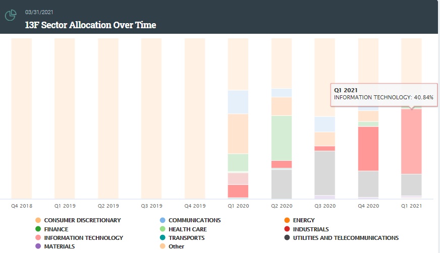Image resolution: width=440 pixels, height=253 pixels.
Task: Toggle the Other legend label
Action: [x=176, y=246]
